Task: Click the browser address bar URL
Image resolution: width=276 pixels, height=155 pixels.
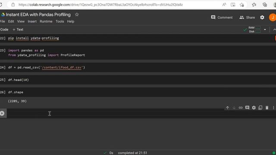Action: [x=100, y=5]
